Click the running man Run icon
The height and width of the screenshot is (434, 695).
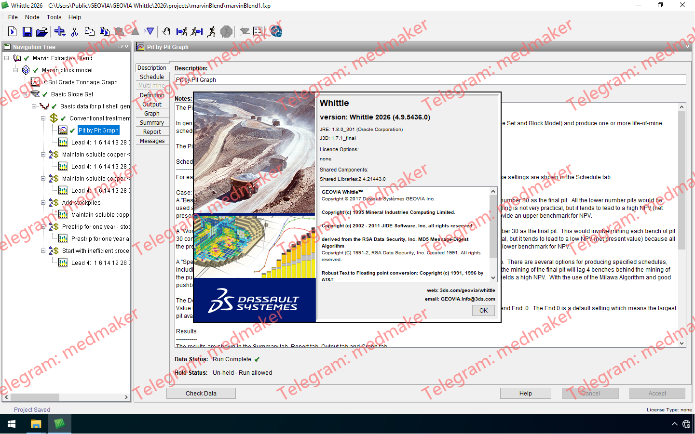211,32
